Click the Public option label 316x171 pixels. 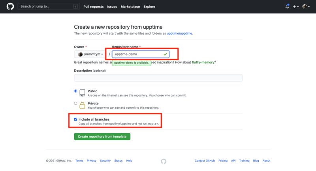pos(92,91)
